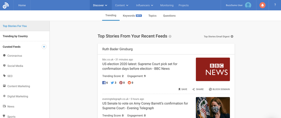The height and width of the screenshot is (118, 281).
Task: Block domain for the BBC story
Action: 219,89
